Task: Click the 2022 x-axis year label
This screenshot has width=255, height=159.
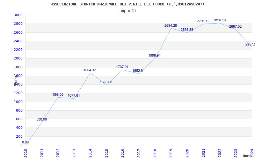Action: point(220,153)
